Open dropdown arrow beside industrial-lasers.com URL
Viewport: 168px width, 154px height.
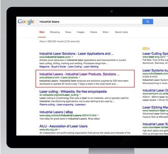(x=72, y=57)
